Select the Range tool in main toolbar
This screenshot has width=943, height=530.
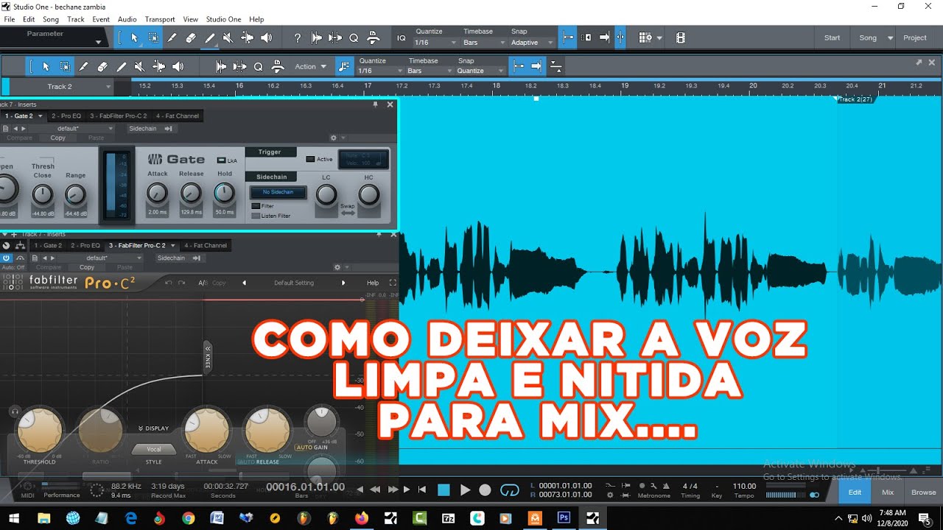point(153,38)
